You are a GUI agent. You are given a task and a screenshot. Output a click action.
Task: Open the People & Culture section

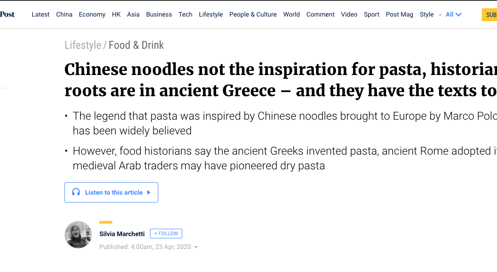(253, 14)
